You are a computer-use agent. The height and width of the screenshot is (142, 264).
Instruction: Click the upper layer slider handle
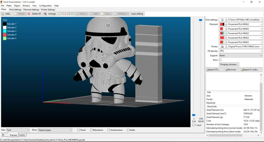point(200,20)
